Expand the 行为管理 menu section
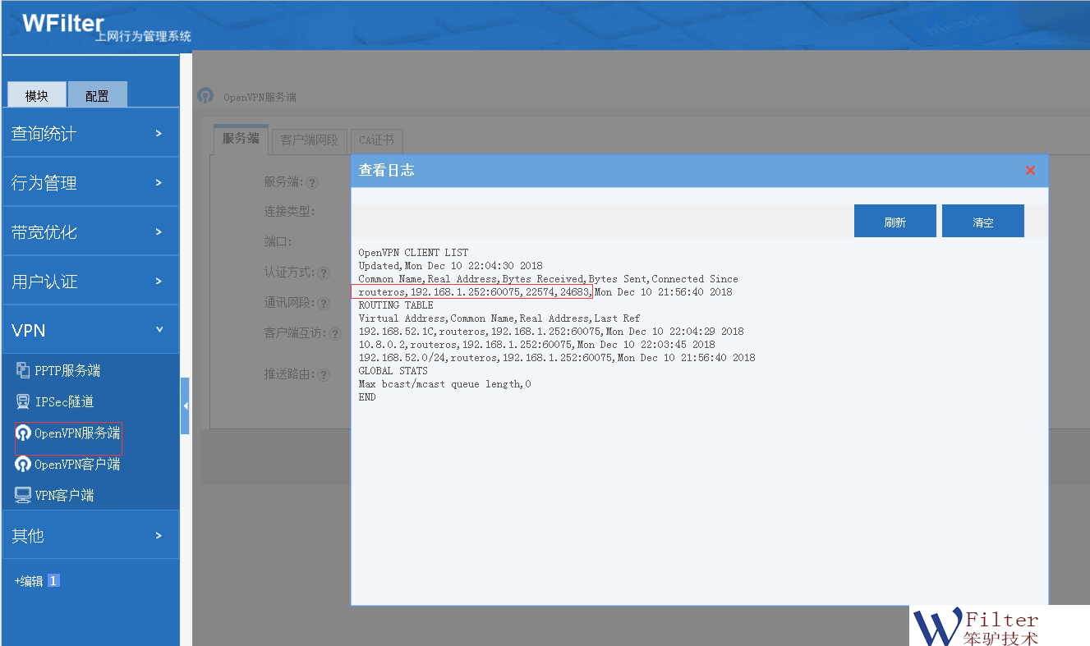 [90, 182]
